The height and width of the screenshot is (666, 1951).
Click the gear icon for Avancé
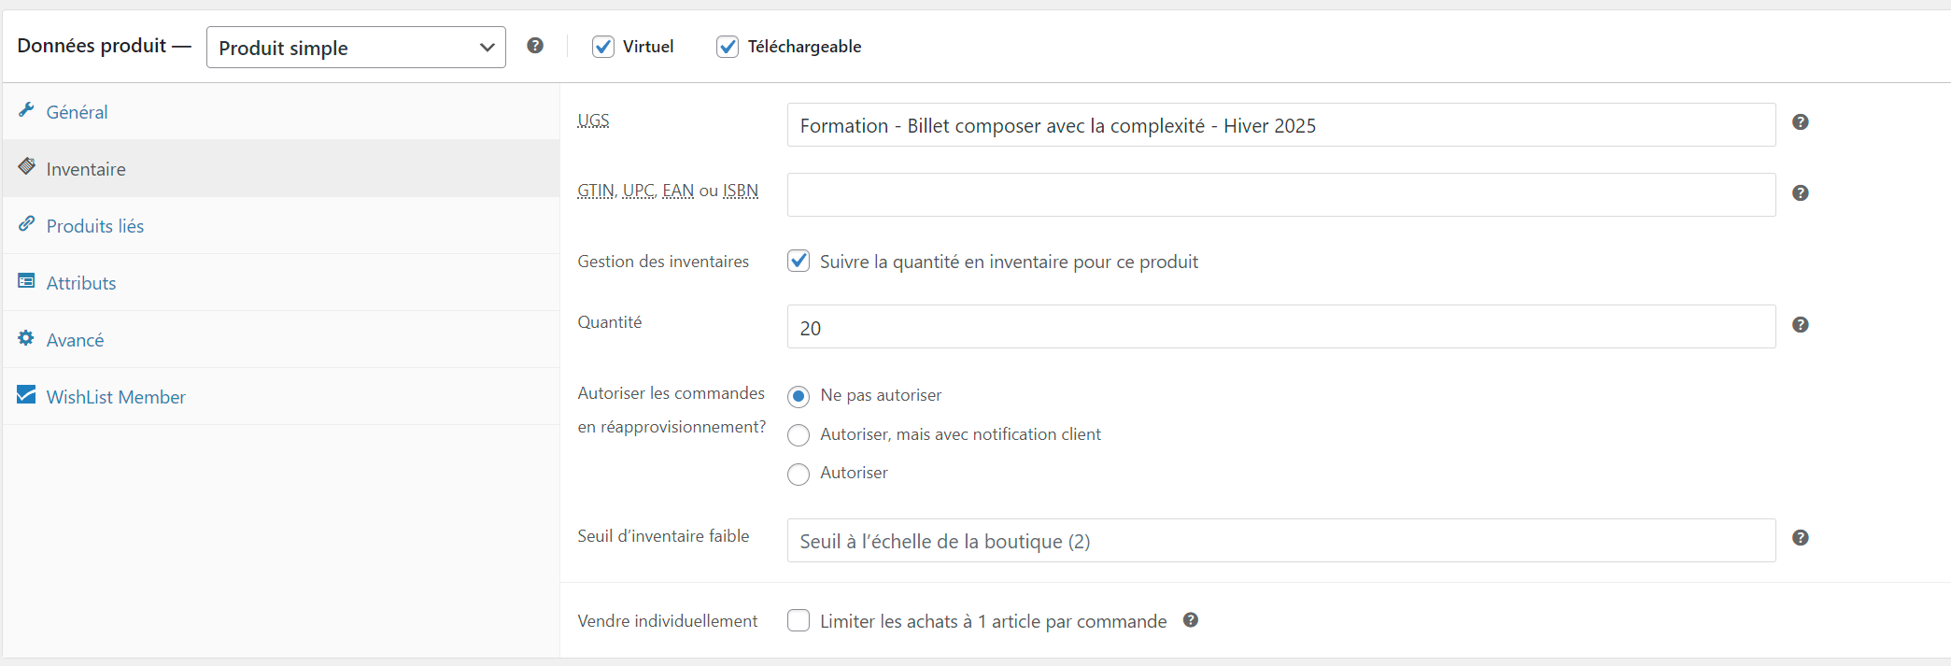pyautogui.click(x=26, y=338)
